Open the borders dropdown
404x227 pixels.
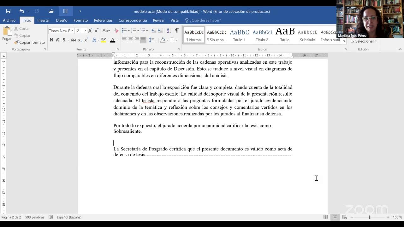[176, 40]
